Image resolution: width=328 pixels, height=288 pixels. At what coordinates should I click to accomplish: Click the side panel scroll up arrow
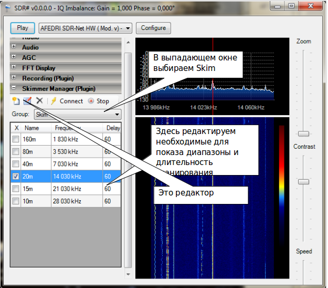pyautogui.click(x=128, y=43)
